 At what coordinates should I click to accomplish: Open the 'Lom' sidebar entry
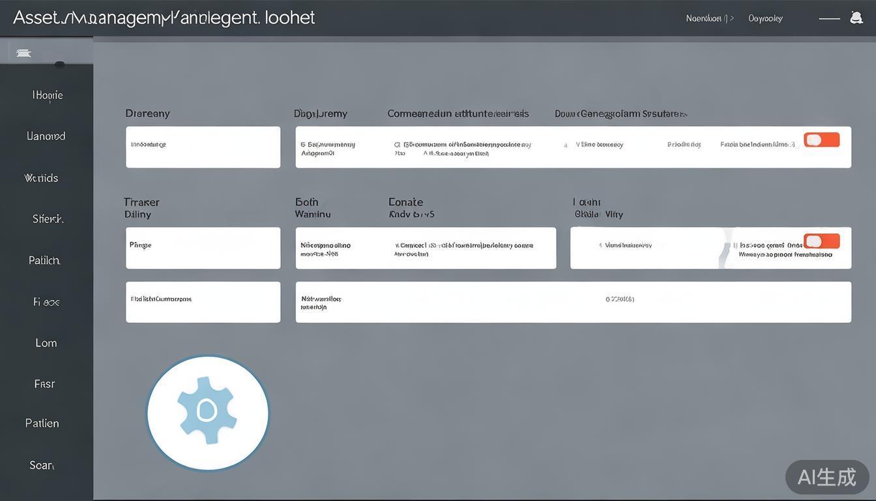[46, 343]
